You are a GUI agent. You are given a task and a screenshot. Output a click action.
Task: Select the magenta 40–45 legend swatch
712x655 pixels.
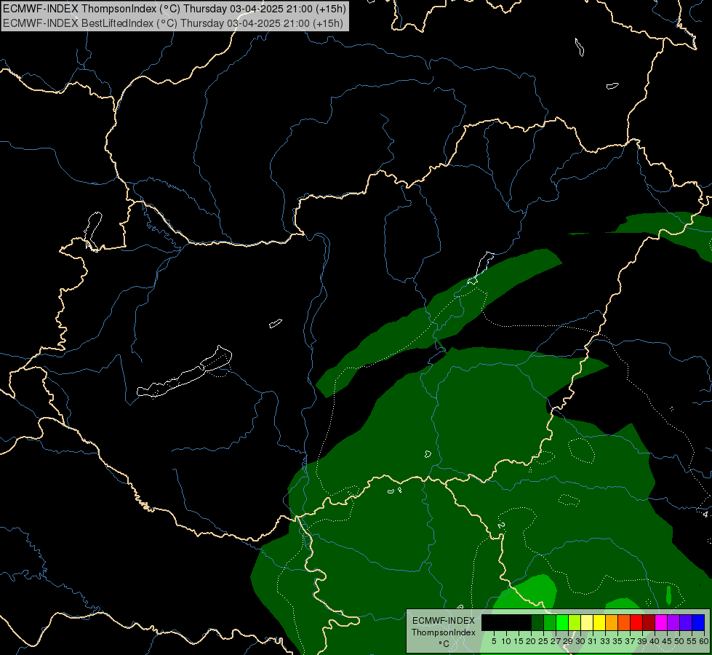click(661, 622)
